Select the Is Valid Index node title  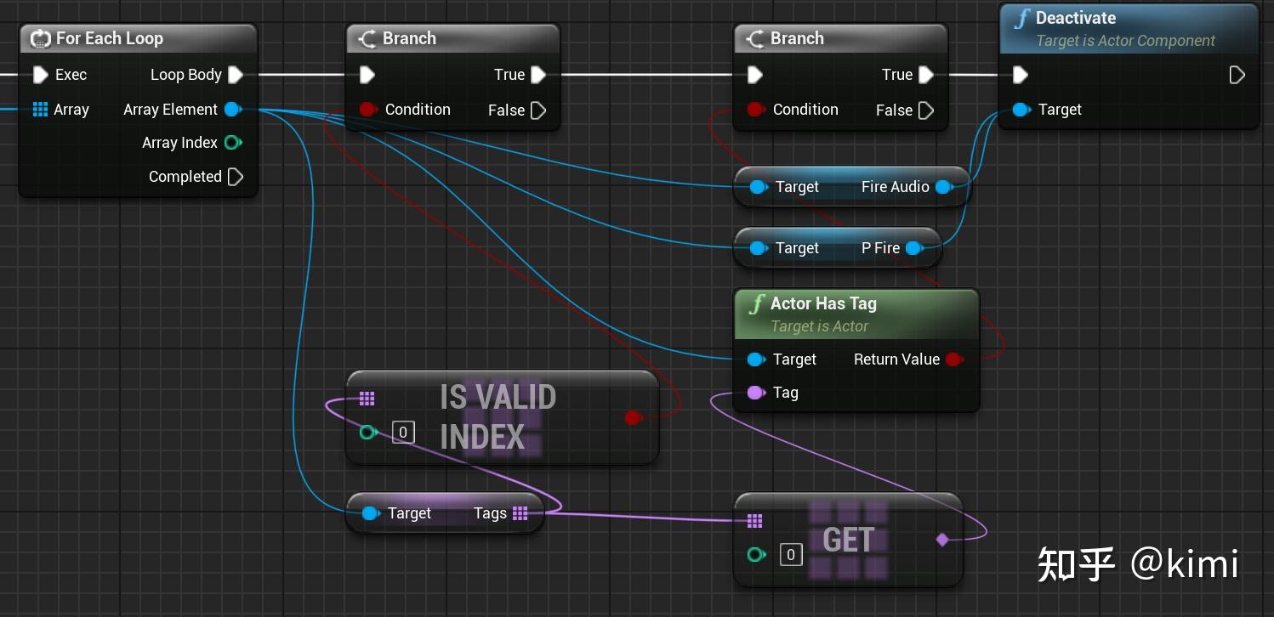(498, 416)
